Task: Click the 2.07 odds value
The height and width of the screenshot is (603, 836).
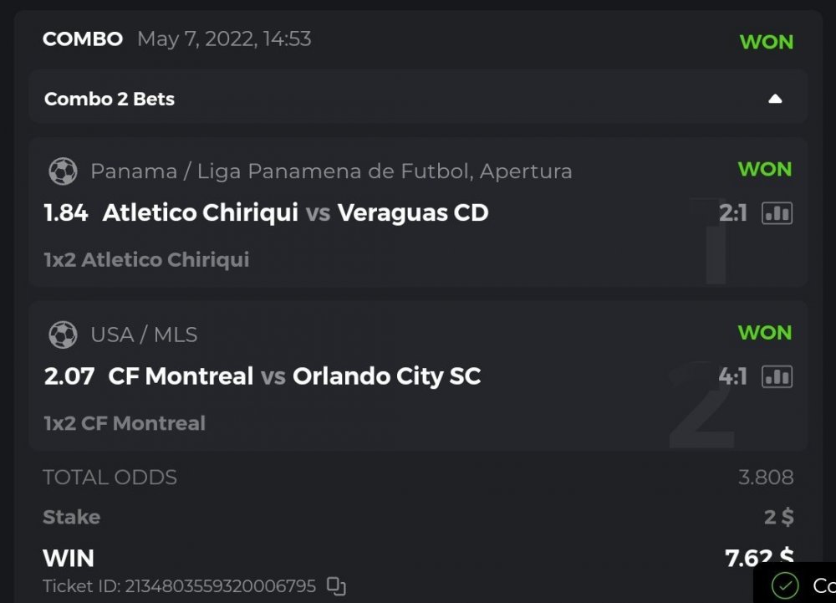Action: (x=69, y=376)
